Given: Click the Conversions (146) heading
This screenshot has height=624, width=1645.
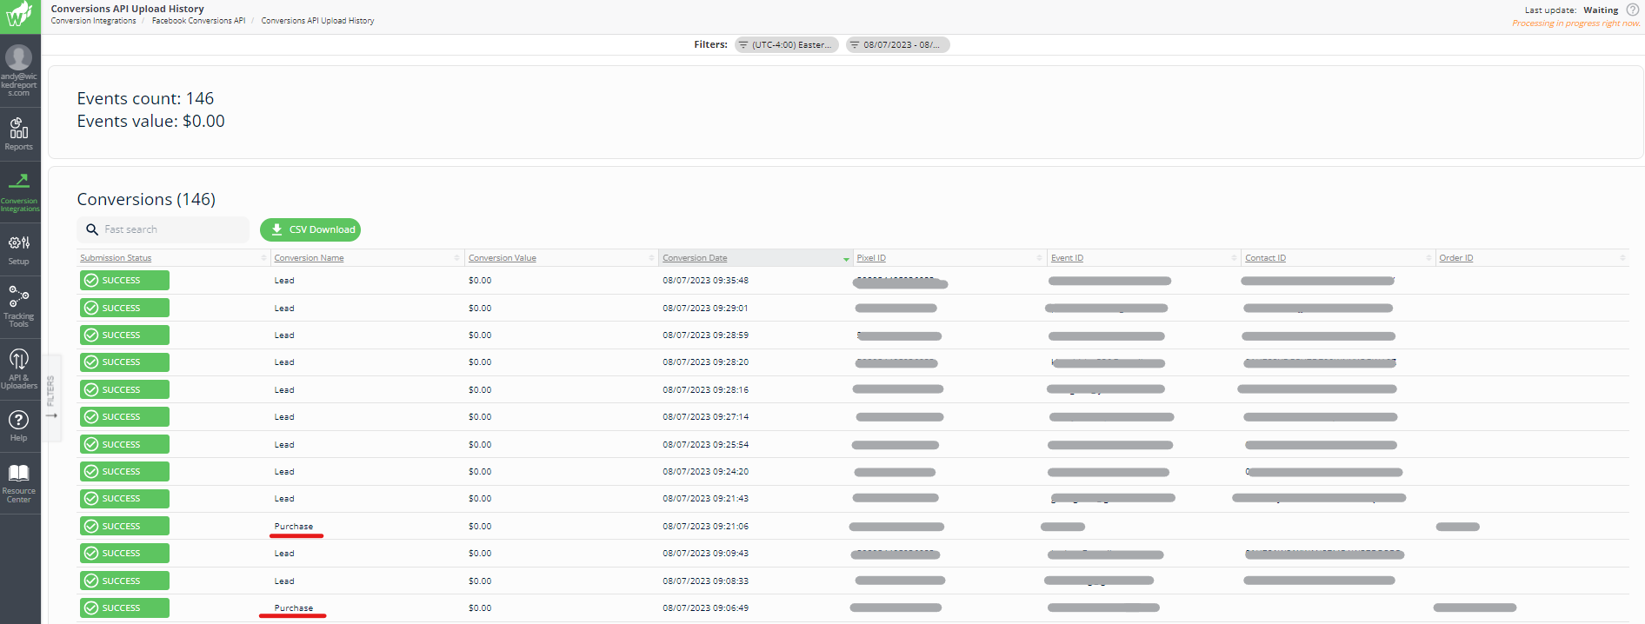Looking at the screenshot, I should tap(146, 199).
